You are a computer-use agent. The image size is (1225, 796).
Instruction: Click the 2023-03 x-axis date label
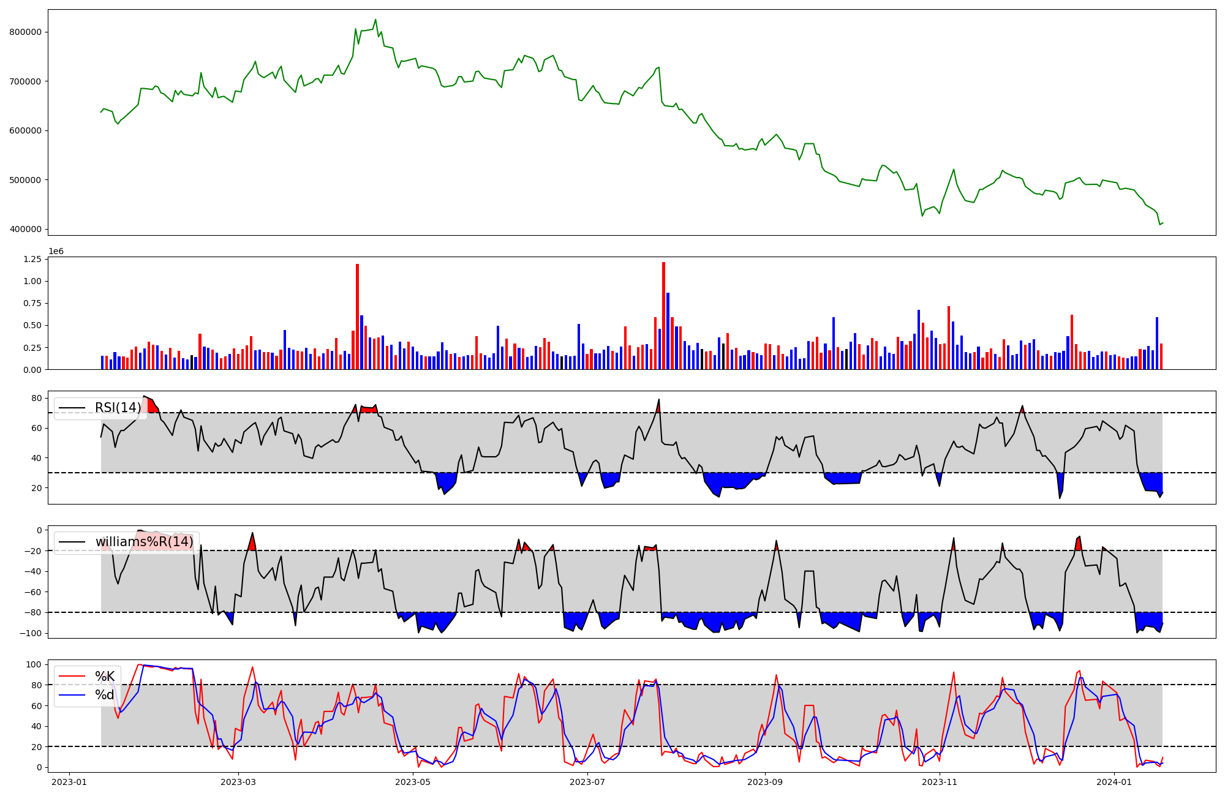[238, 782]
